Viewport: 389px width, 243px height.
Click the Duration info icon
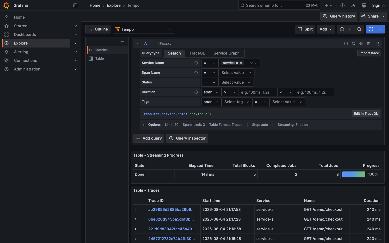pos(196,92)
